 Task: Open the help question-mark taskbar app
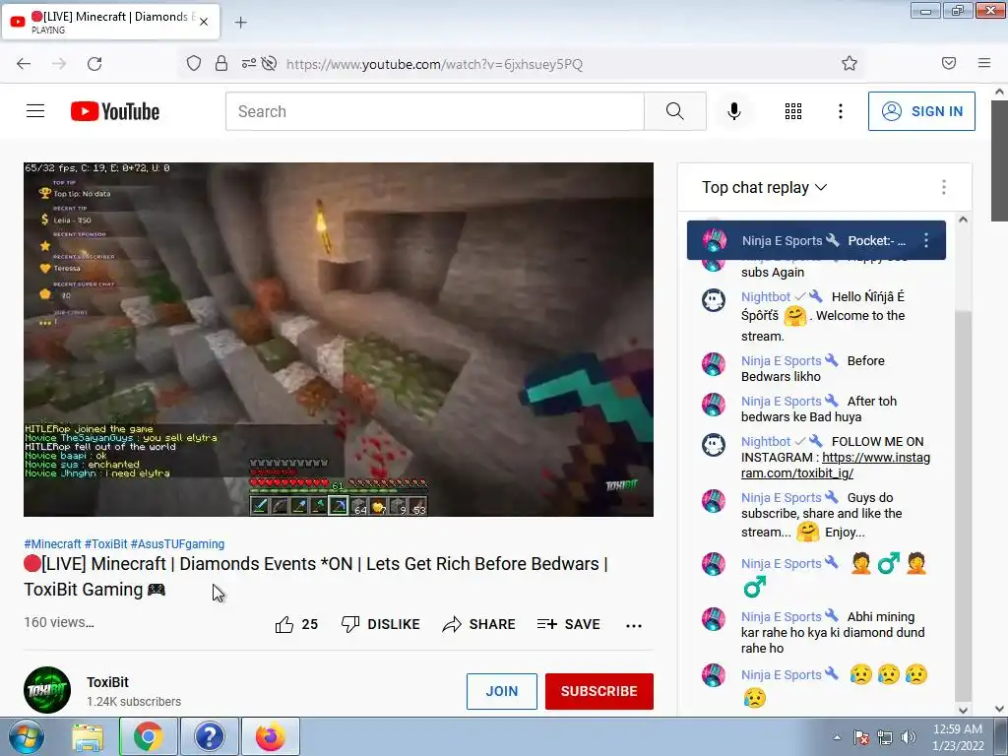point(210,736)
